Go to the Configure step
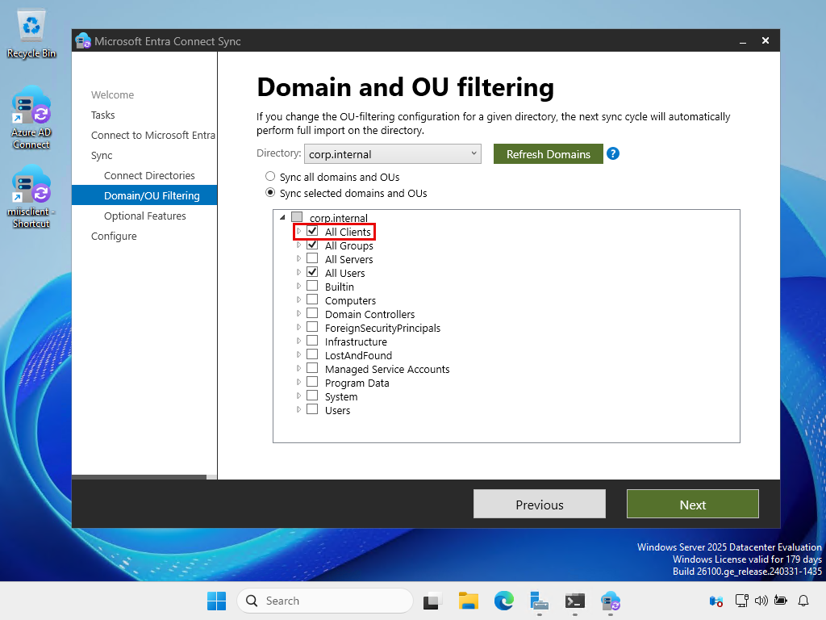Viewport: 826px width, 620px height. point(114,237)
